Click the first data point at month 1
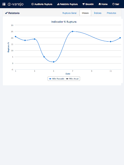The image size is (124, 165). [x=15, y=36]
